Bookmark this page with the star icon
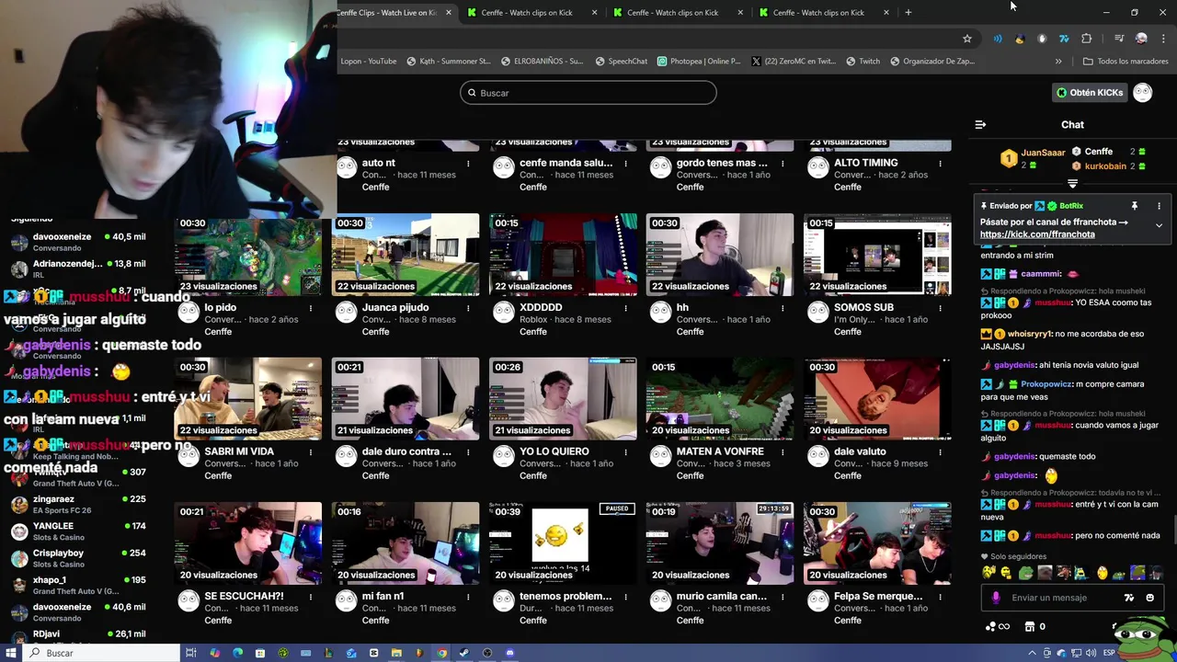The height and width of the screenshot is (662, 1177). click(x=967, y=39)
